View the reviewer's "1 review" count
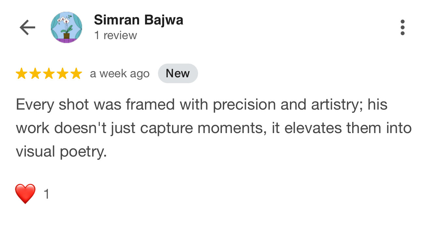The height and width of the screenshot is (243, 430). click(116, 35)
